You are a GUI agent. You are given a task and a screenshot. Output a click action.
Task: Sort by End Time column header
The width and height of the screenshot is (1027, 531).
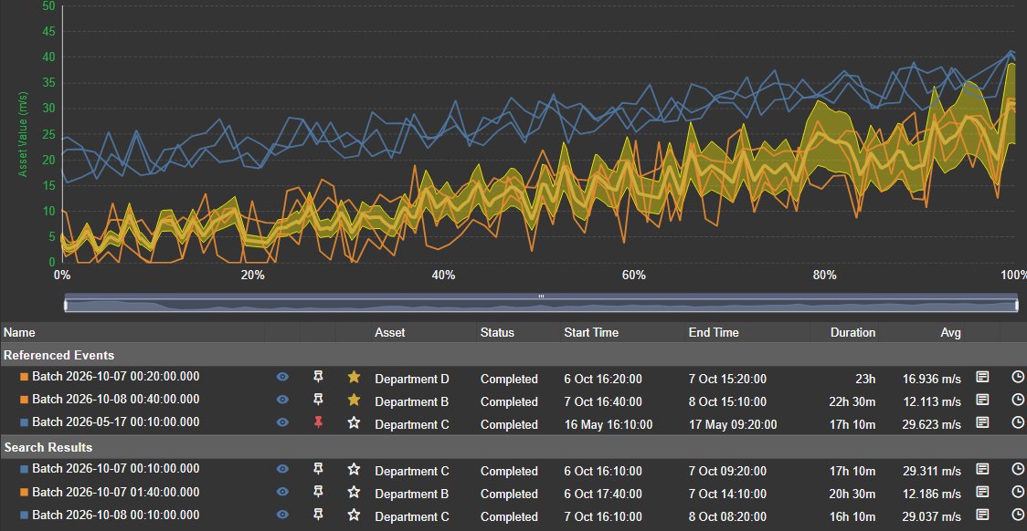[x=714, y=332]
